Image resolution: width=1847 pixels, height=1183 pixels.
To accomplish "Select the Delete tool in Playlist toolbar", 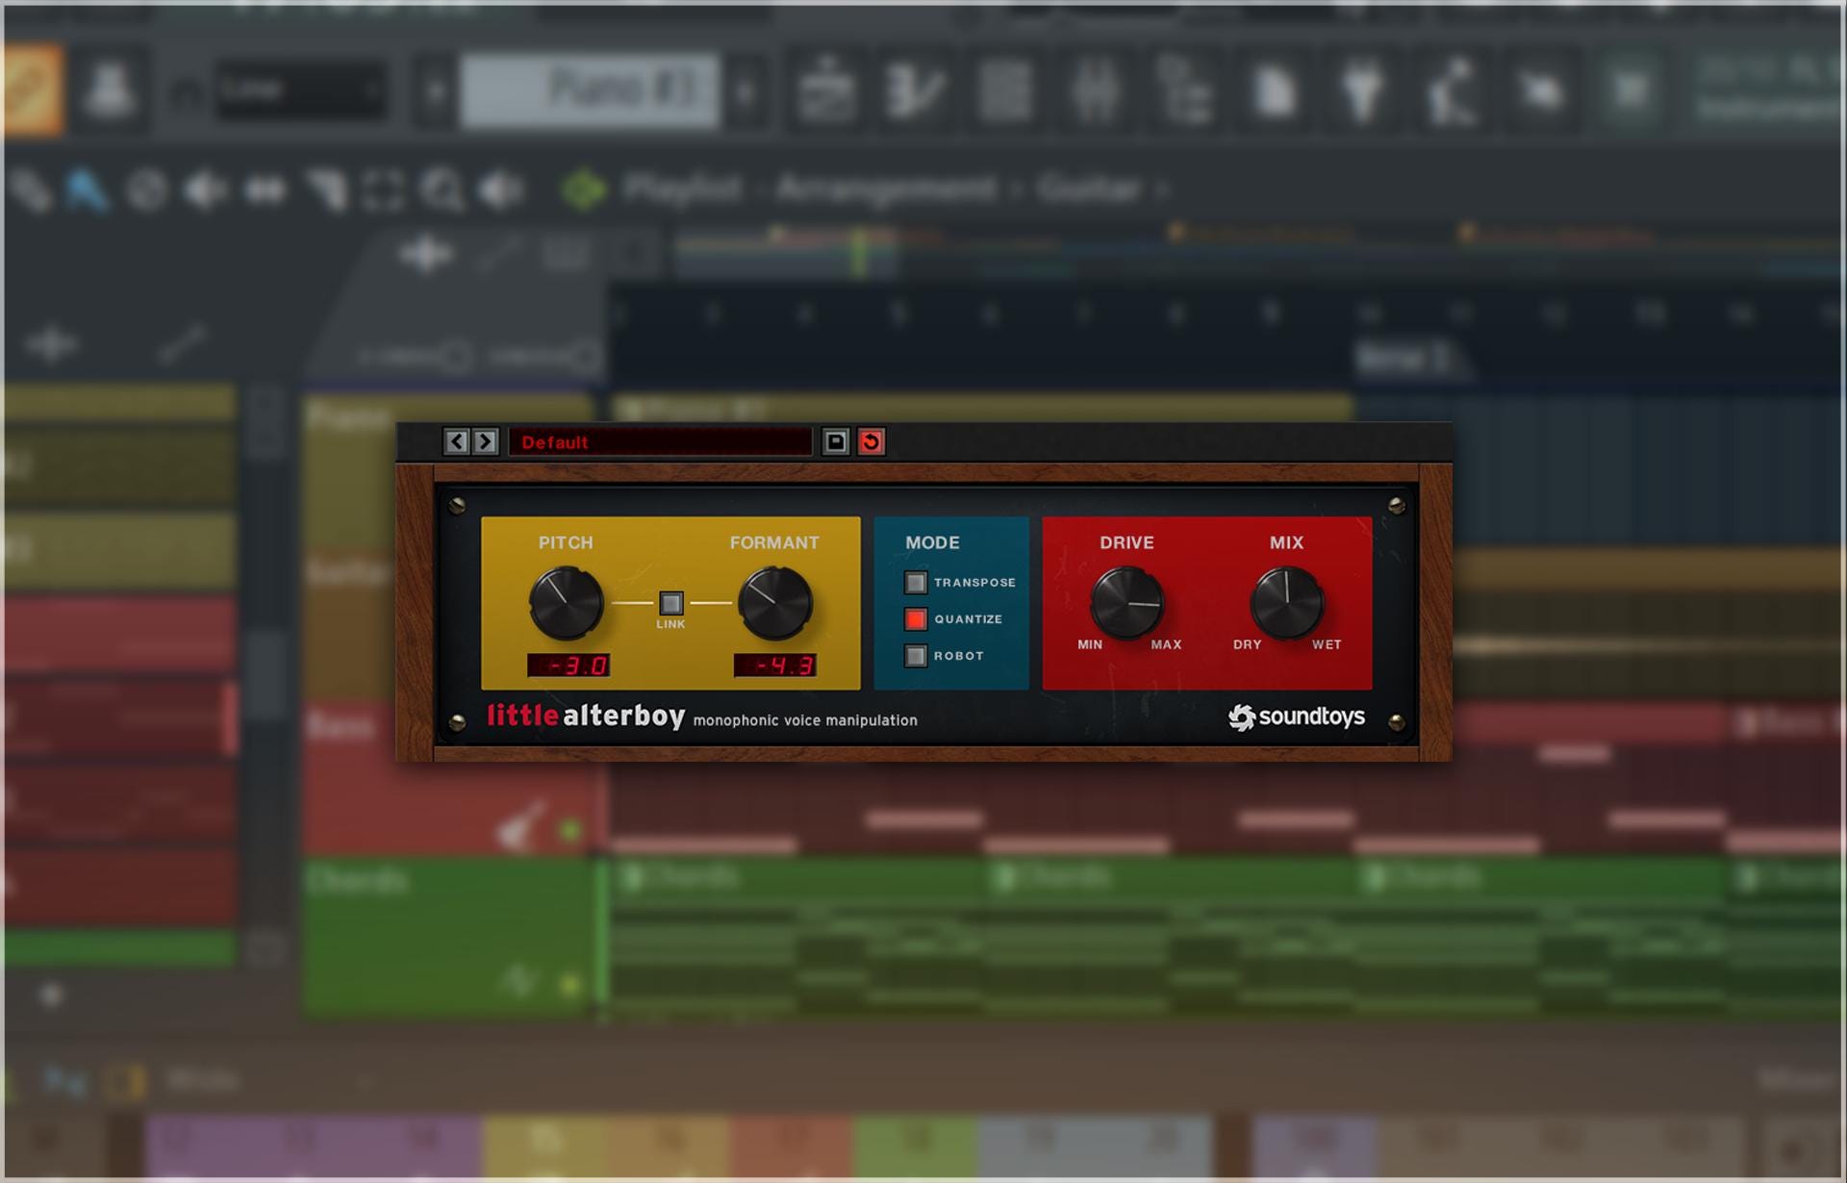I will [x=146, y=189].
